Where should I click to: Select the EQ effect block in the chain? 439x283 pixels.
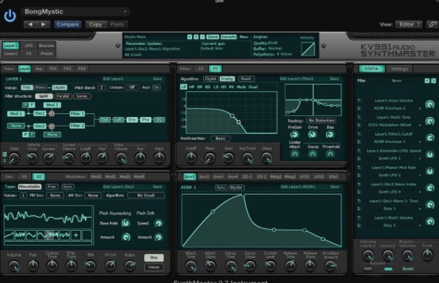(159, 120)
